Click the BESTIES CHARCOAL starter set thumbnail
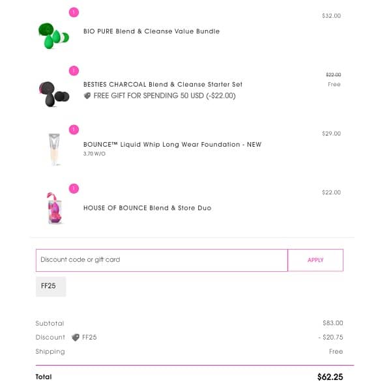Viewport: 391px width, 391px height. (x=54, y=93)
